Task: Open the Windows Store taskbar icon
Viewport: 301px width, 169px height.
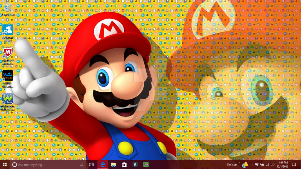Action: [x=124, y=165]
